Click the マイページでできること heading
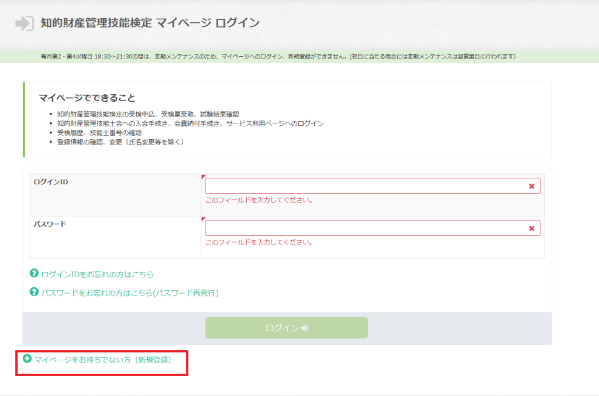The height and width of the screenshot is (396, 599). tap(91, 98)
